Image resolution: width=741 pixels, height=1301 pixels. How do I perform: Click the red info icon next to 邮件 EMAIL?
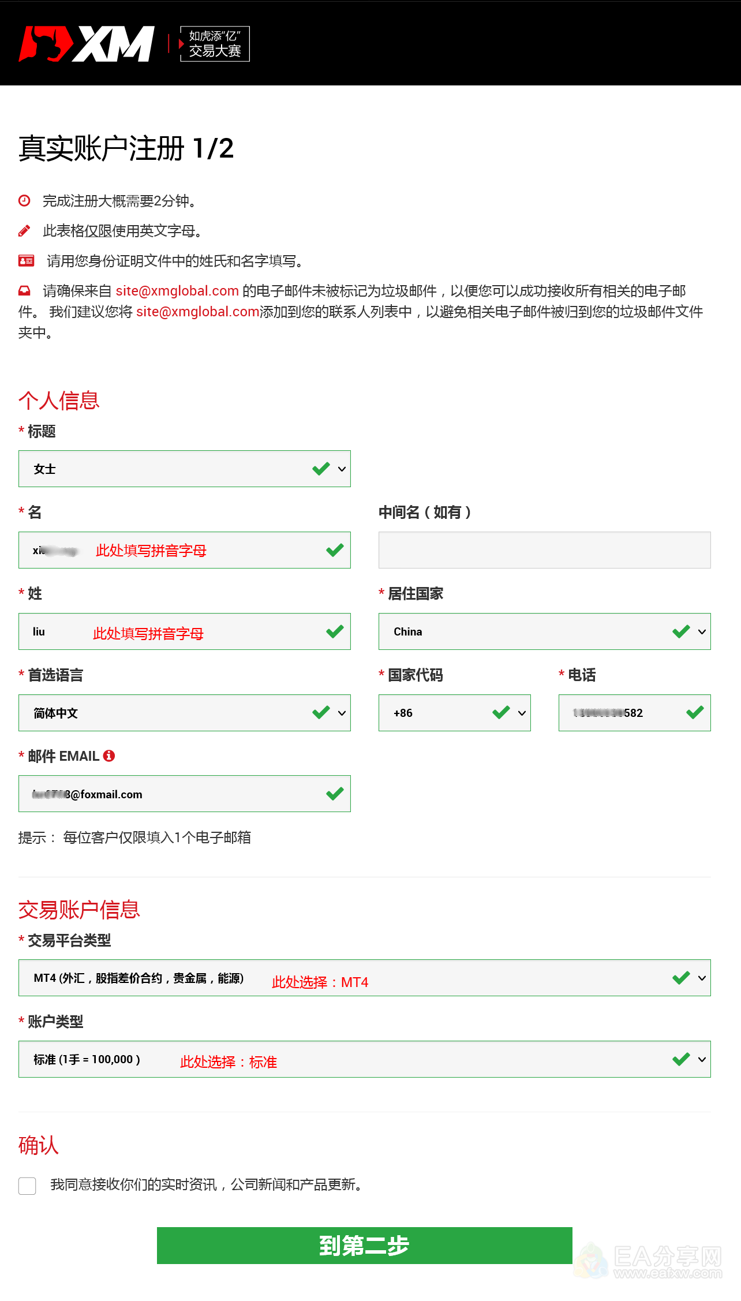[109, 756]
